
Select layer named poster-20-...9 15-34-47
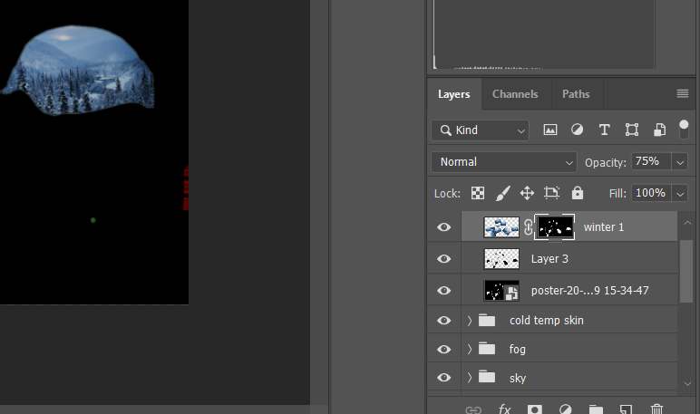coord(589,291)
